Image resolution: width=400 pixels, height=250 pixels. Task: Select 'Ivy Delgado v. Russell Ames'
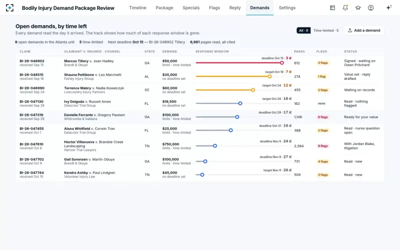(88, 102)
